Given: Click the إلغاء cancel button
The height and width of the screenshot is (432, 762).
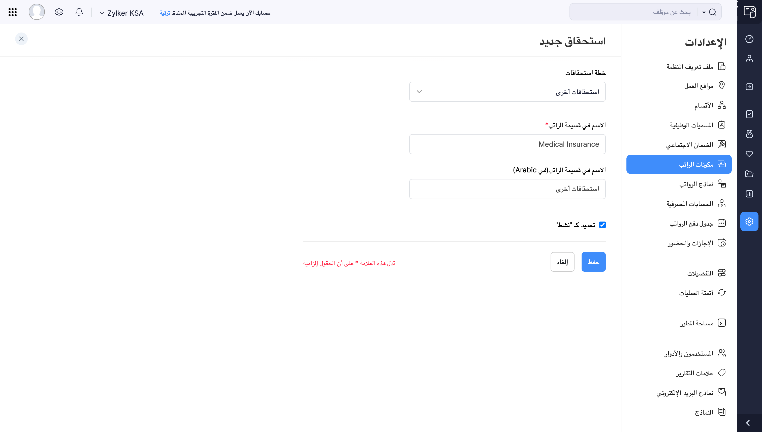Looking at the screenshot, I should (x=562, y=262).
